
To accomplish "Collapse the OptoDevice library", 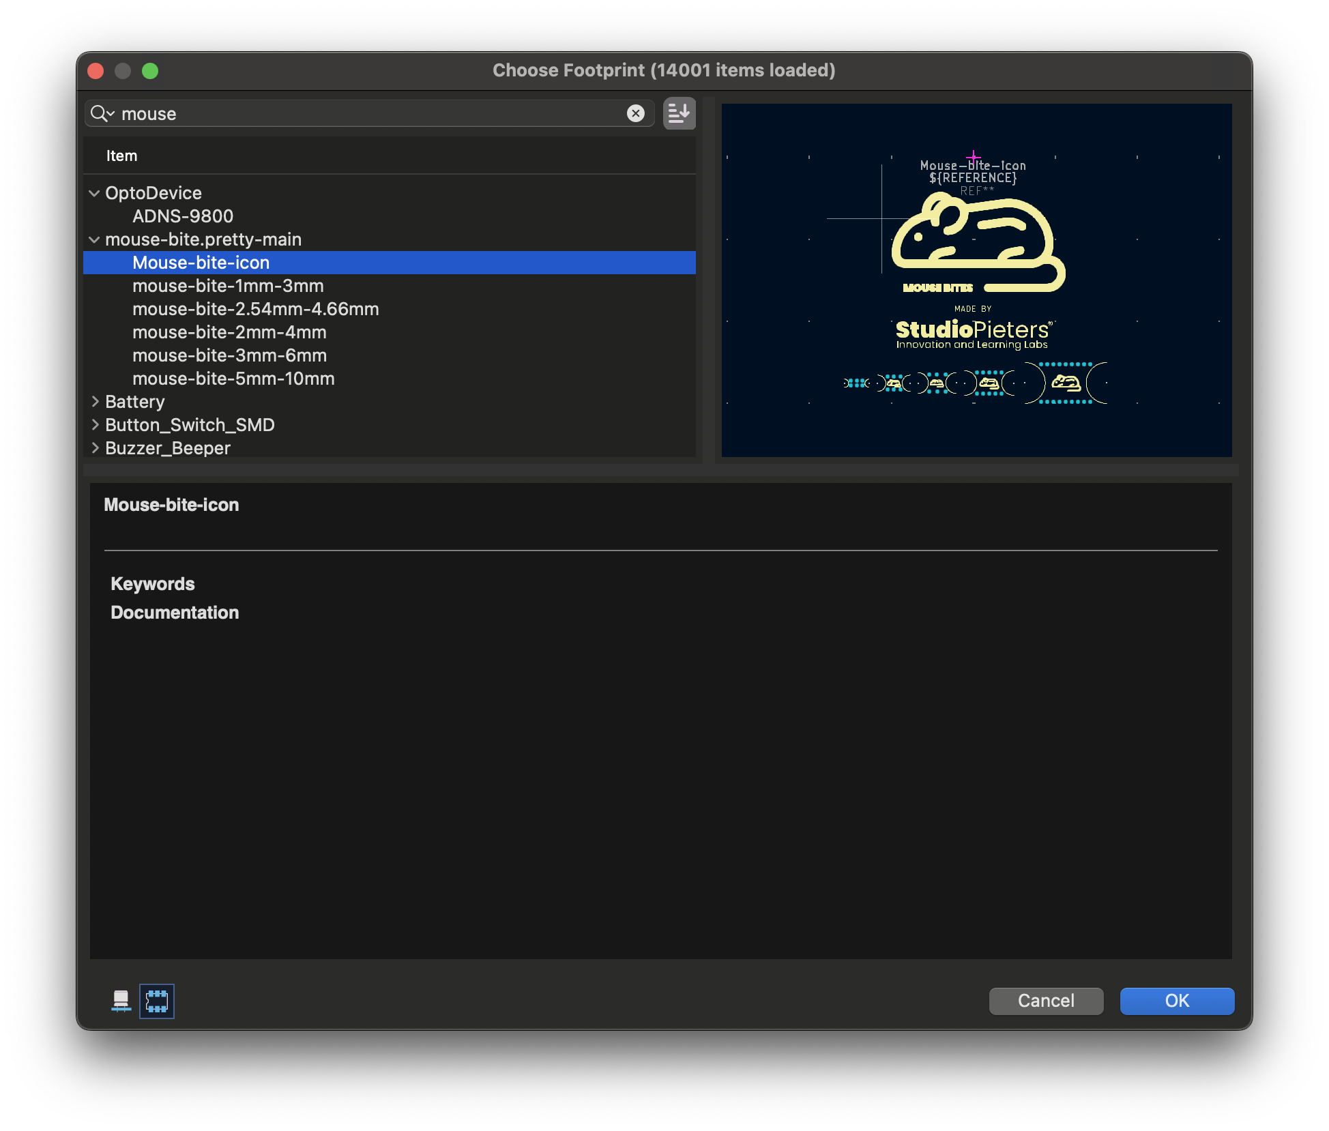I will coord(94,193).
